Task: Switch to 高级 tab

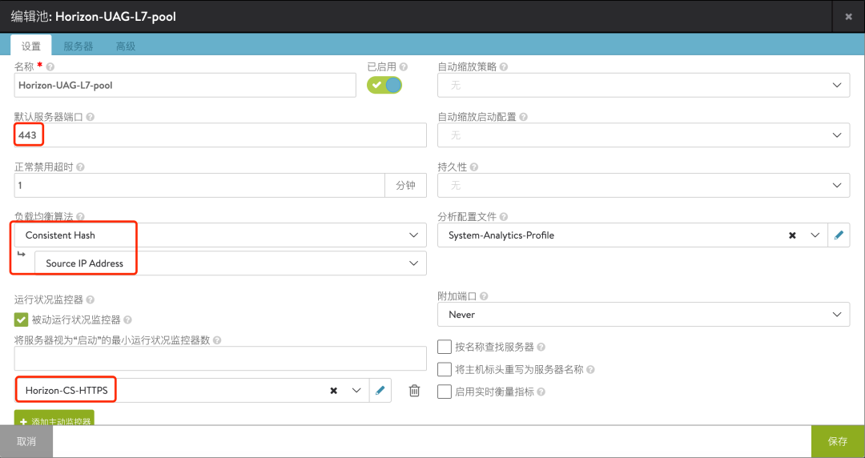Action: [126, 46]
